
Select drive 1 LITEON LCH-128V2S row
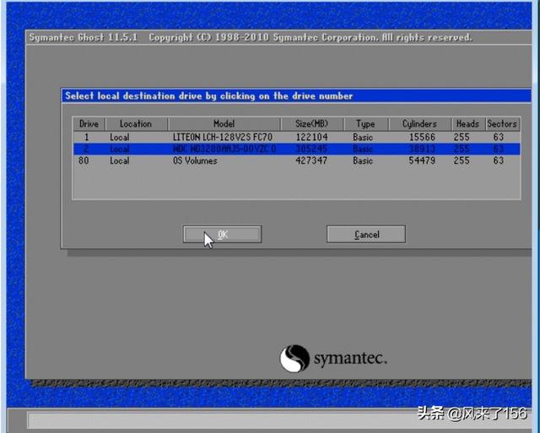296,137
